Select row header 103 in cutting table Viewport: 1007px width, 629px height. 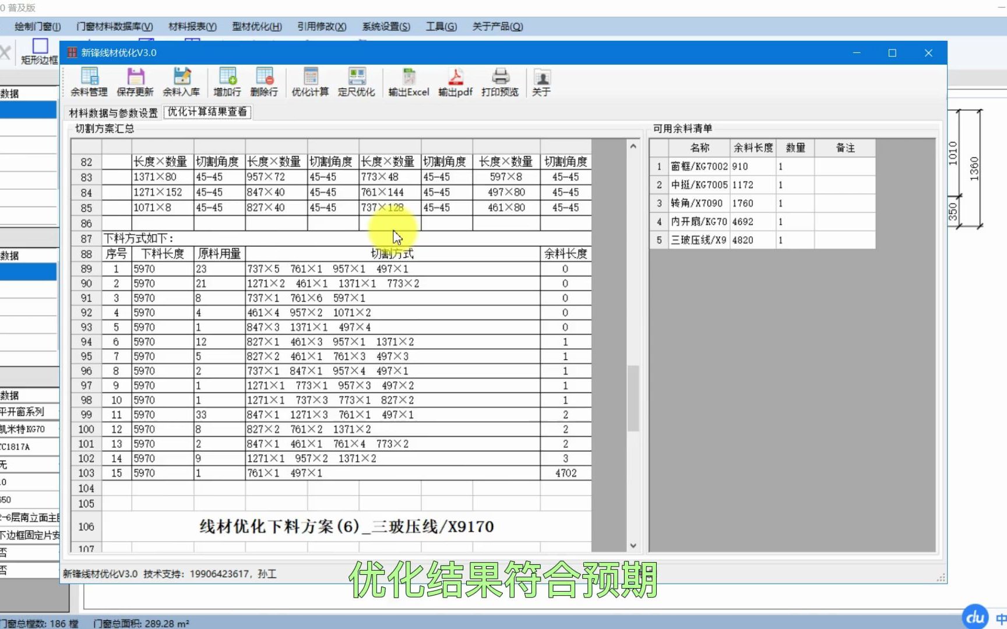(x=86, y=473)
